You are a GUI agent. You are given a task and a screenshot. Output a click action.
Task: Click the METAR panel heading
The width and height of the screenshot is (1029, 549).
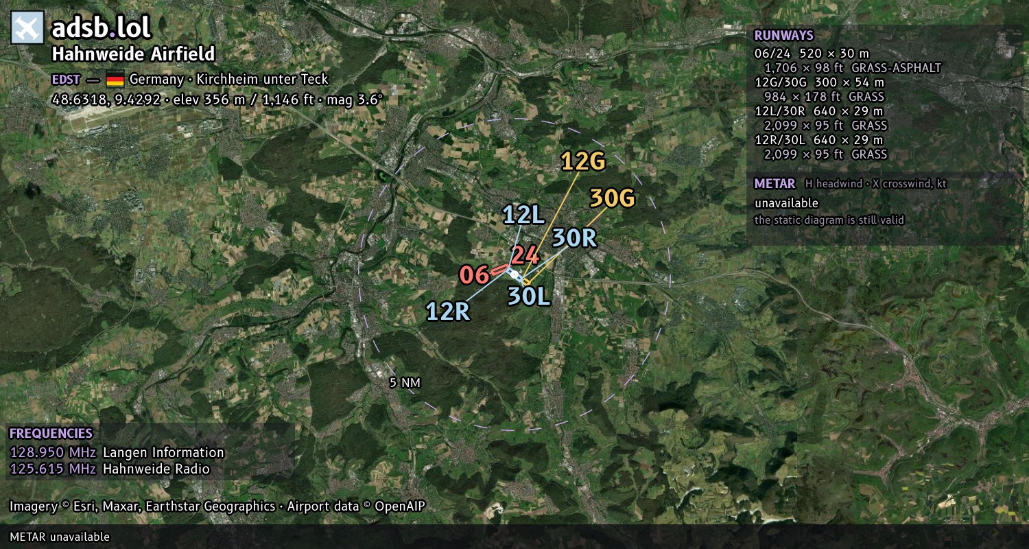tap(774, 184)
